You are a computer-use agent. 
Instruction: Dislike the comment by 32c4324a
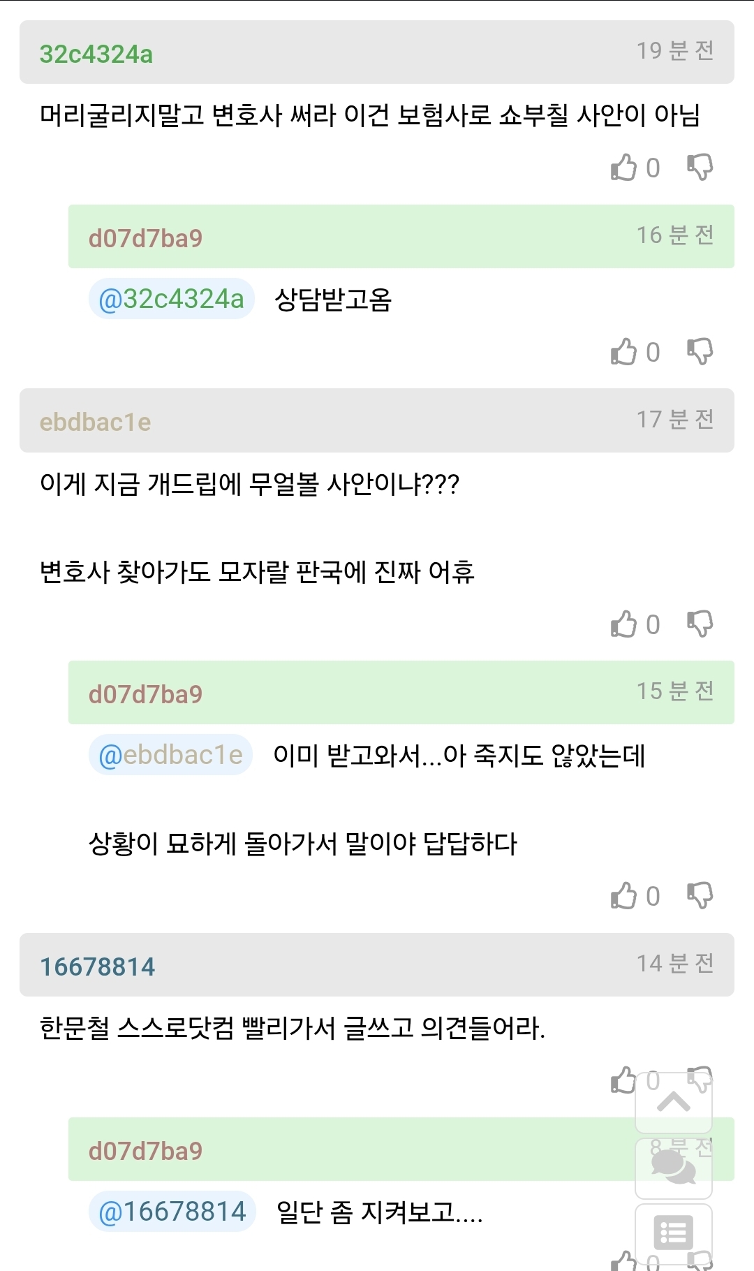[700, 168]
